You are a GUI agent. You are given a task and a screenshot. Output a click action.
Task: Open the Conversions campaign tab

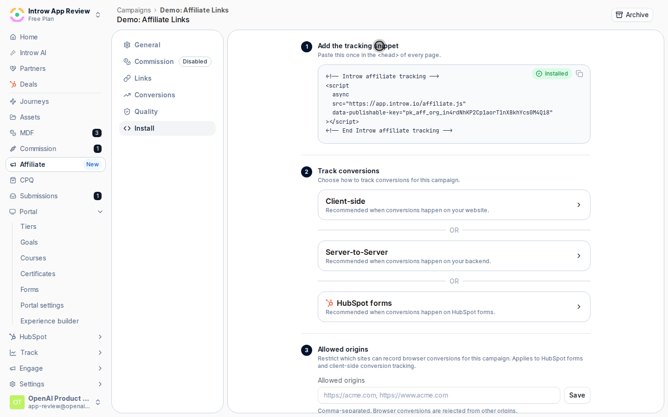coord(167,95)
